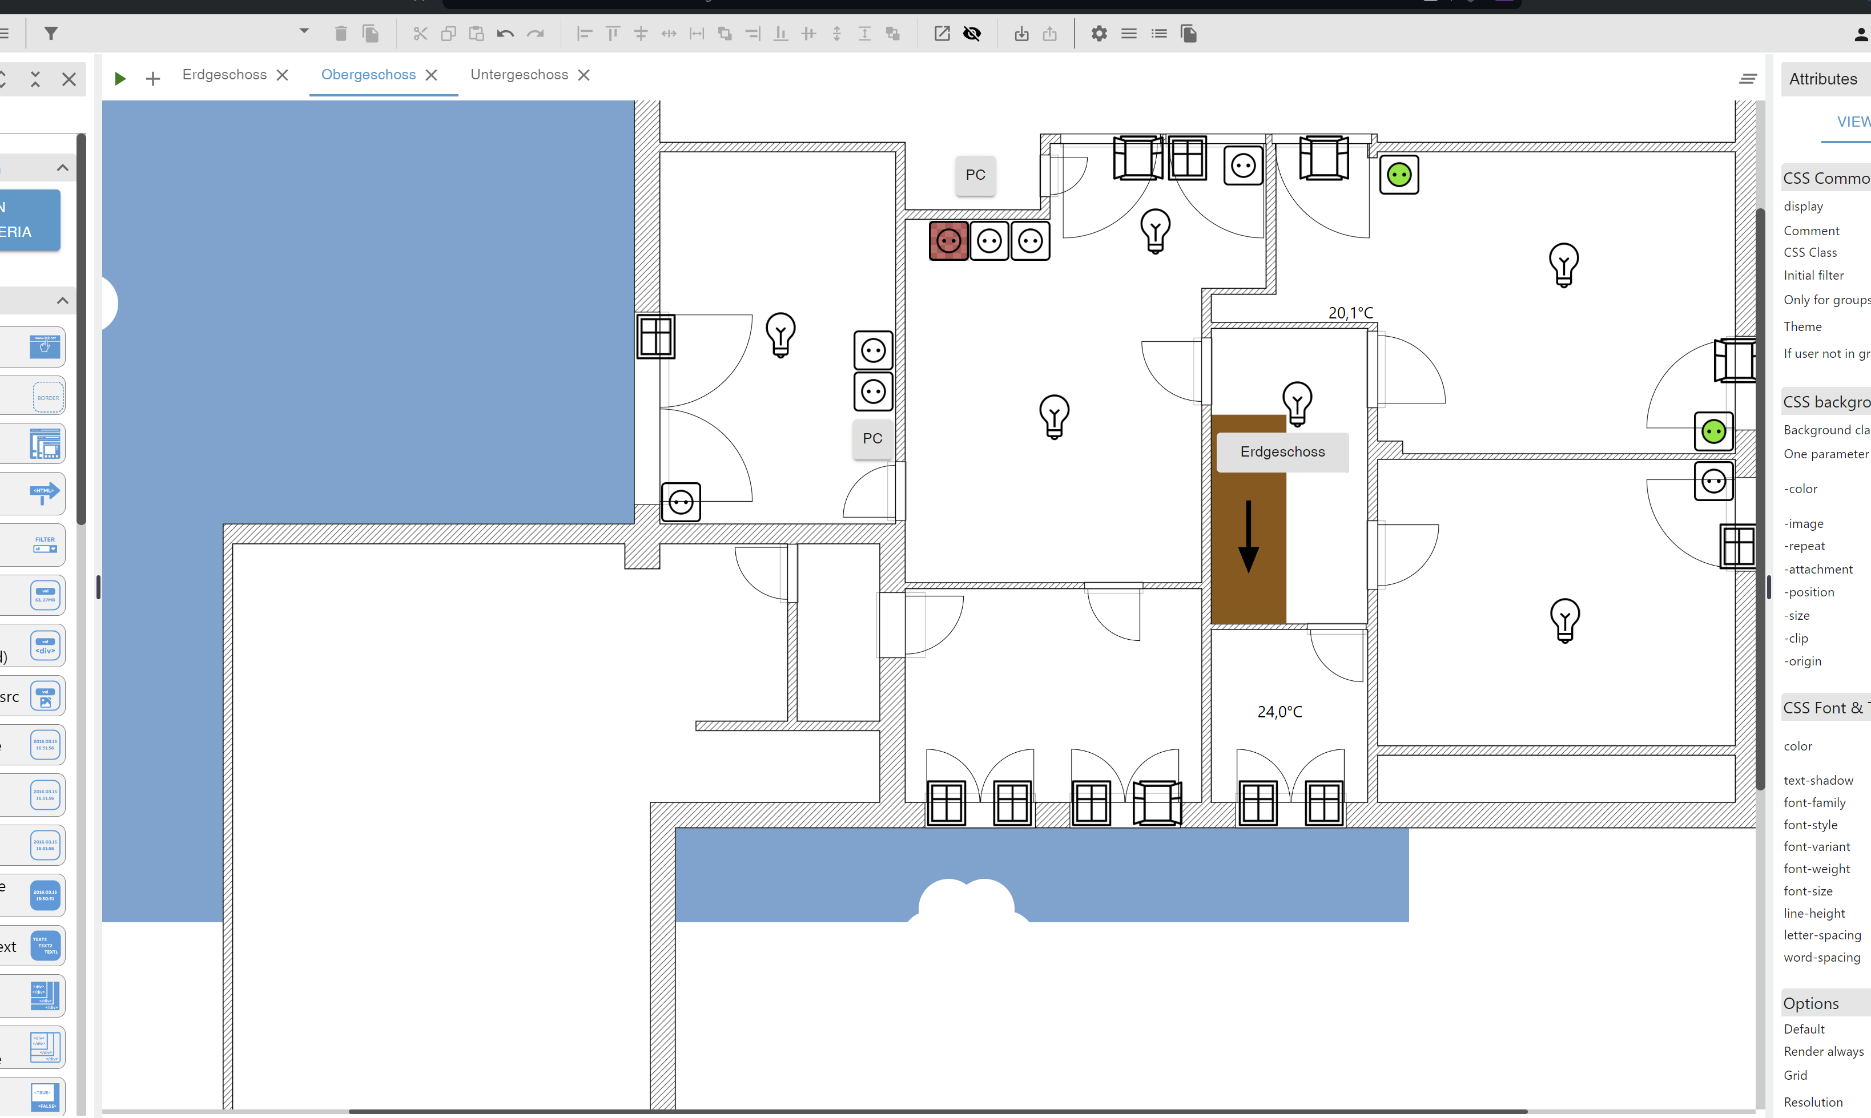Click the import widgets download icon
This screenshot has width=1871, height=1118.
tap(1021, 33)
